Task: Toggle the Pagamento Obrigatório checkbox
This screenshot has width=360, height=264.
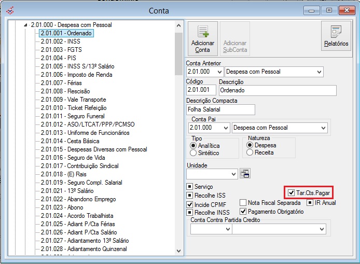Action: coord(243,211)
